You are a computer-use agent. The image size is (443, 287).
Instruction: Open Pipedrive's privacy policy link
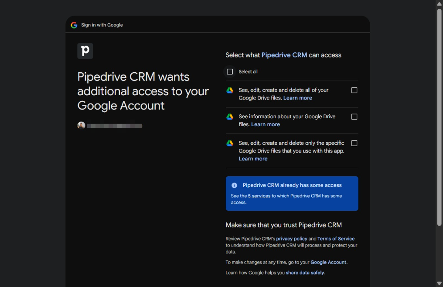(x=292, y=239)
